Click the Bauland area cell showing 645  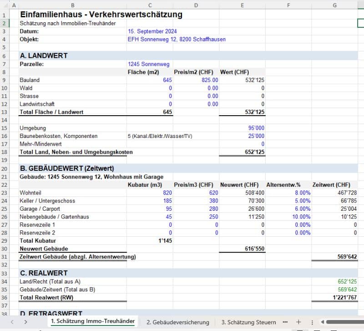[x=150, y=80]
